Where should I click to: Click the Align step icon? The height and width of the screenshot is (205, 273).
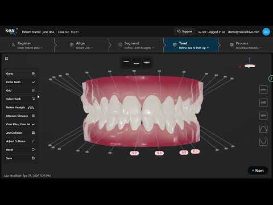click(x=72, y=45)
